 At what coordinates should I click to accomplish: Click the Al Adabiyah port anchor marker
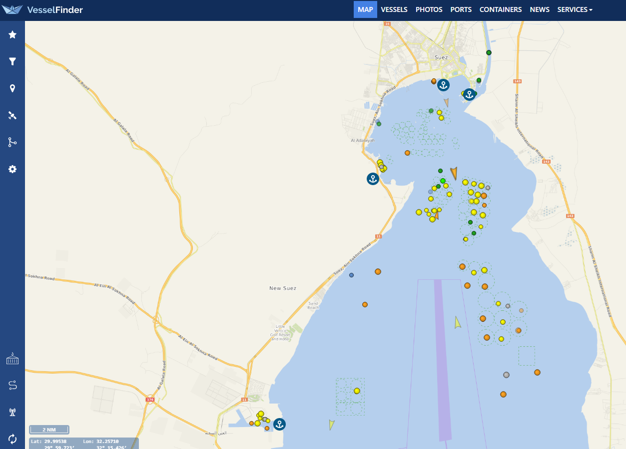(373, 179)
